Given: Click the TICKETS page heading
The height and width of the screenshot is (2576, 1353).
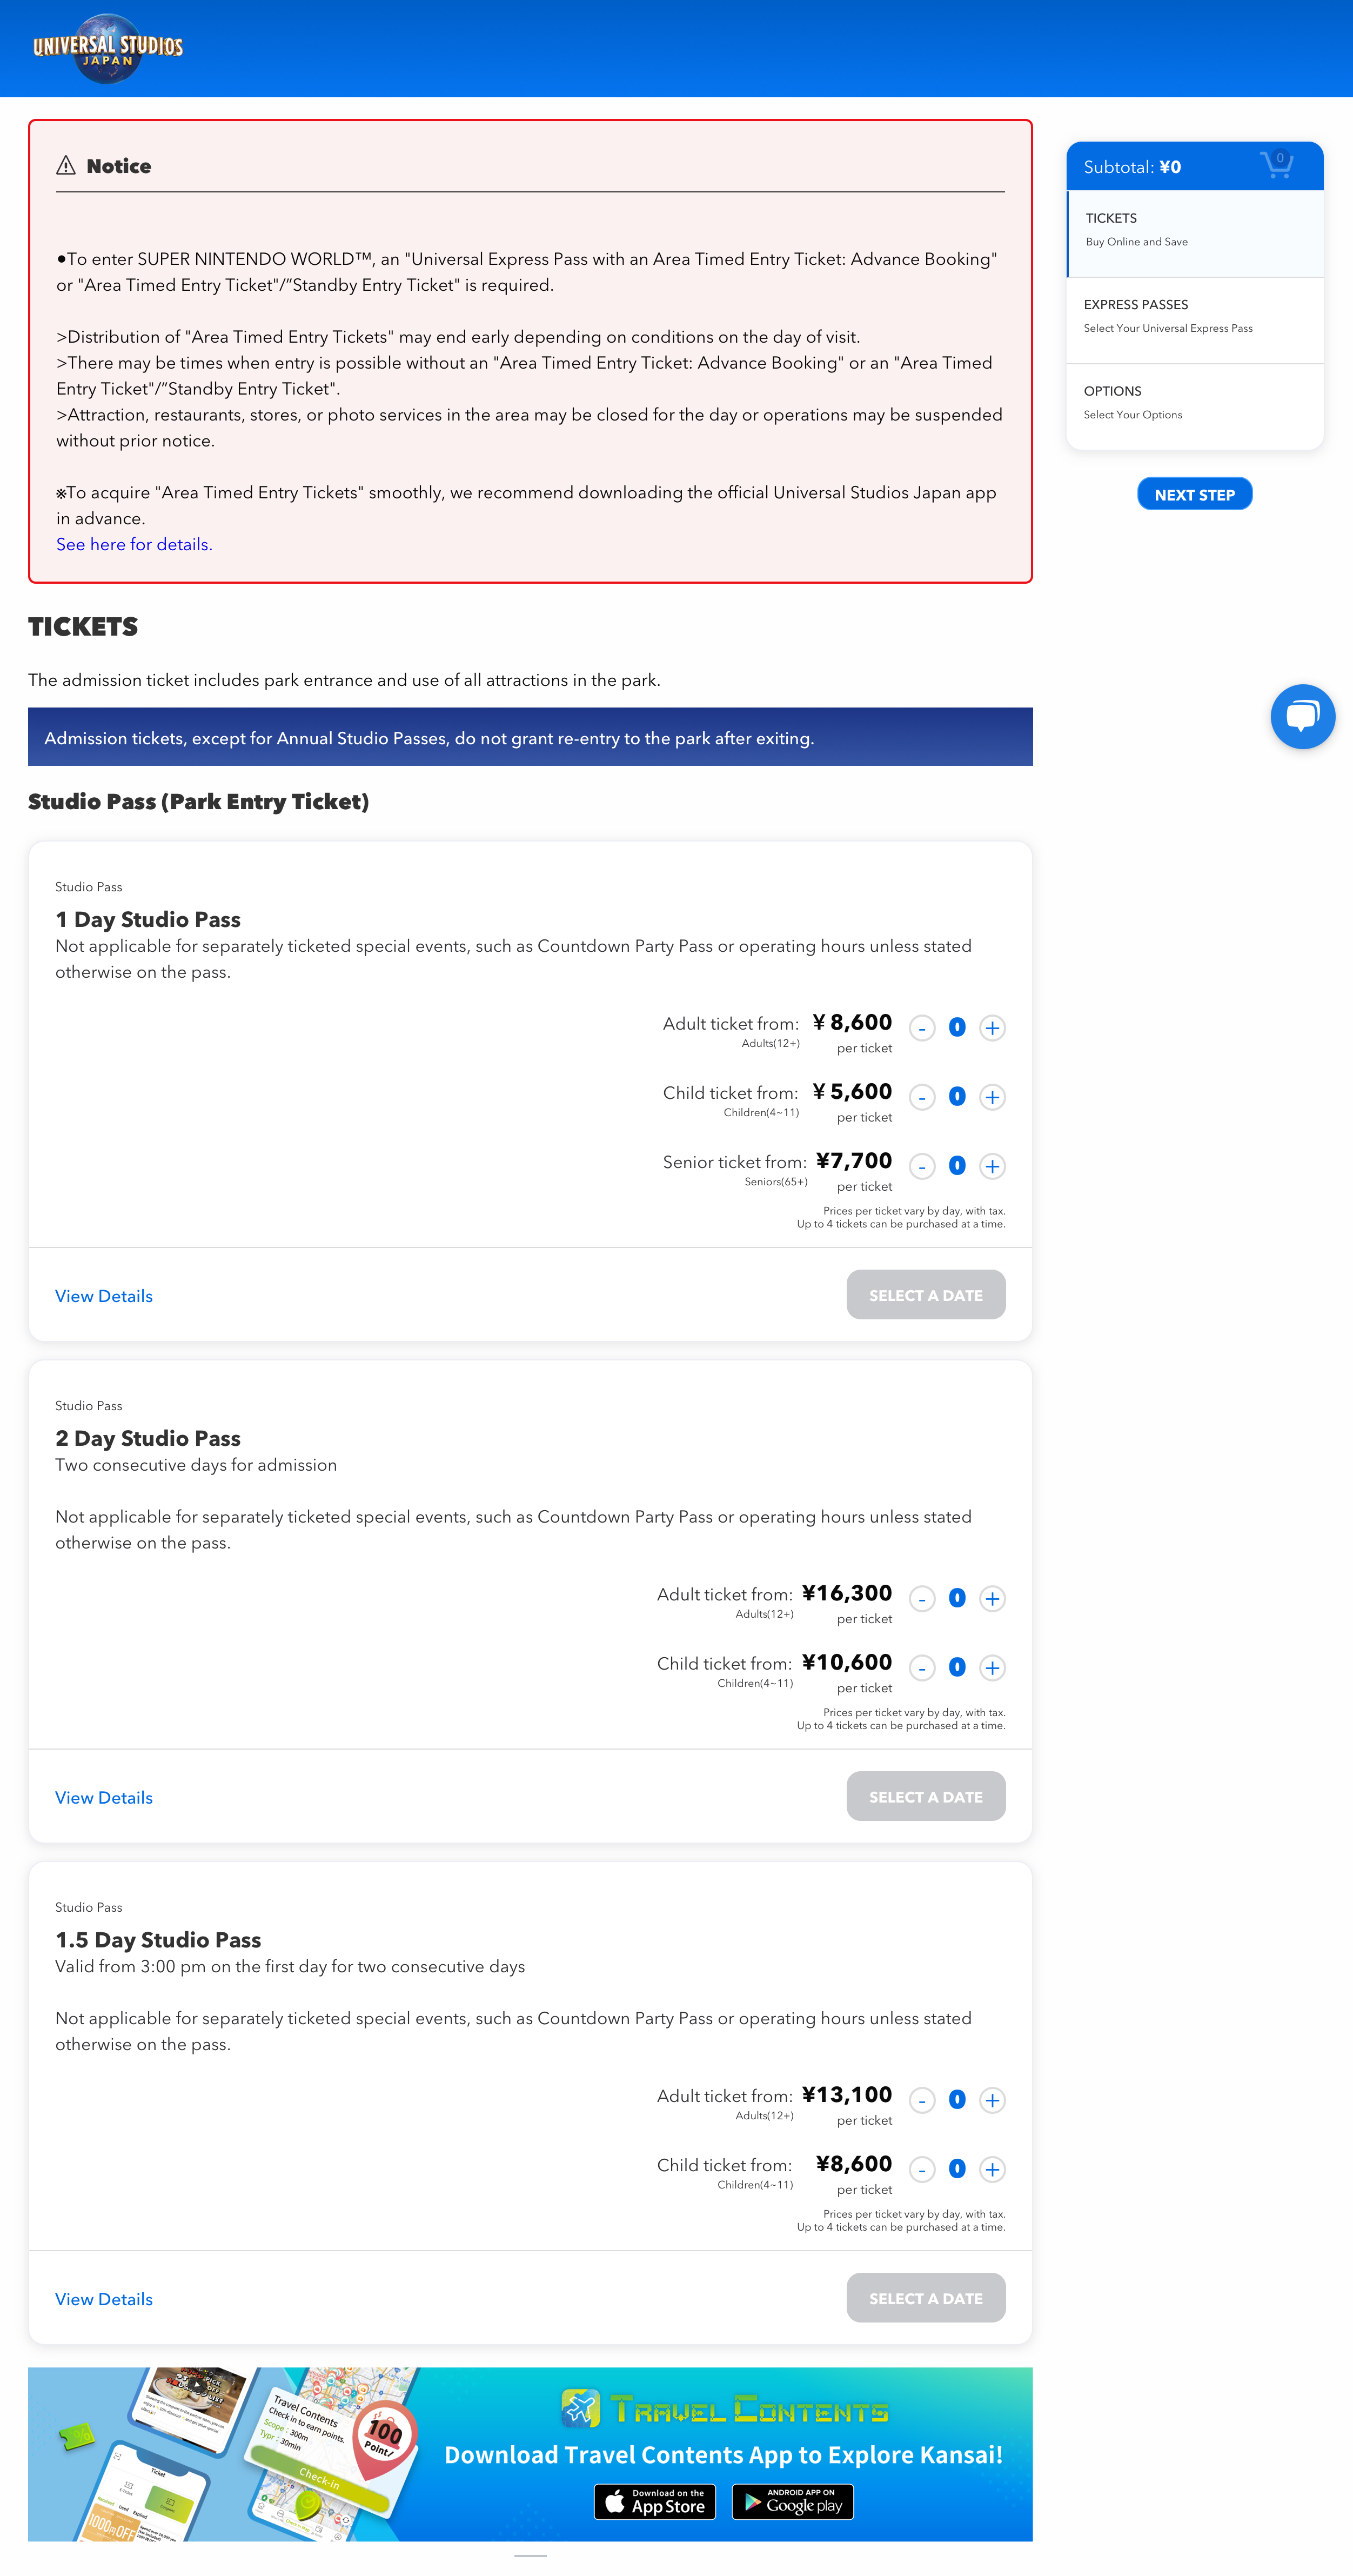Looking at the screenshot, I should (x=83, y=627).
